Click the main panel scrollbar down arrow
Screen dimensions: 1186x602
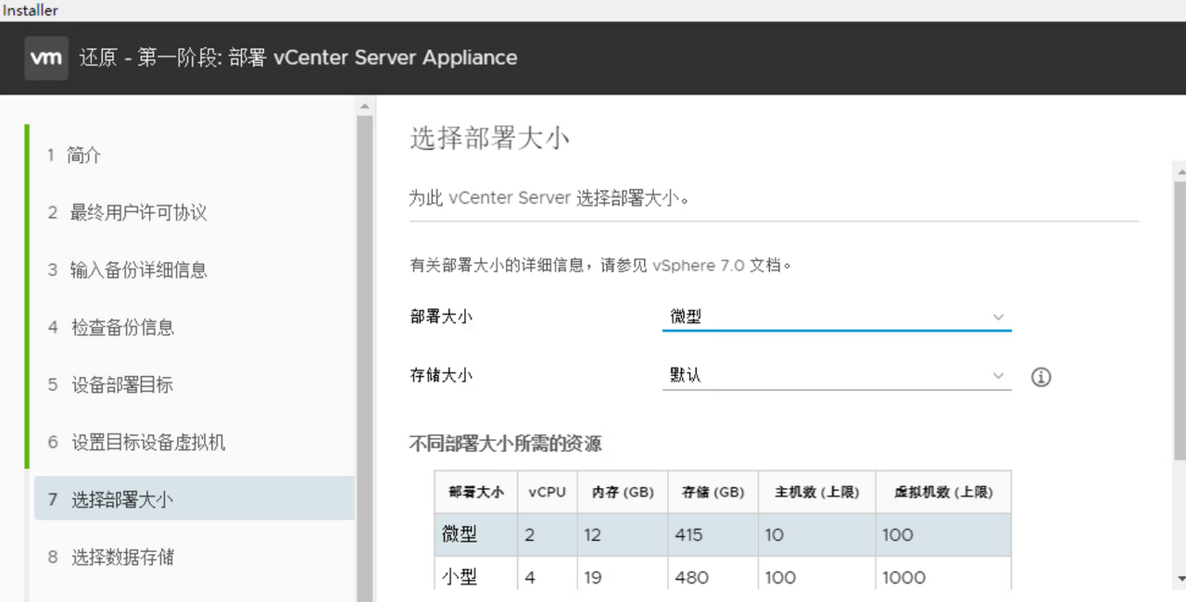click(1180, 578)
